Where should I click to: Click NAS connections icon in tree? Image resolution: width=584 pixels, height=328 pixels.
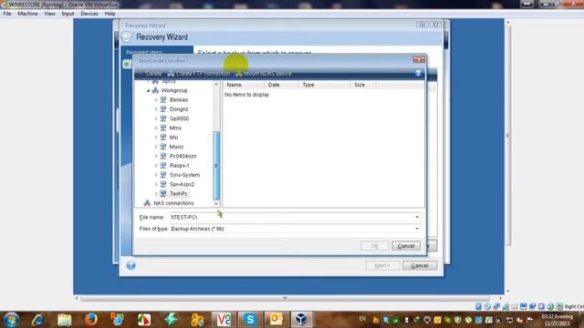(x=147, y=203)
